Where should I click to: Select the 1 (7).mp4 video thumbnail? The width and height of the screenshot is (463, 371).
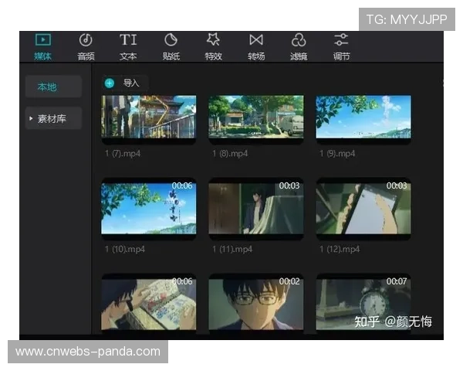click(148, 117)
